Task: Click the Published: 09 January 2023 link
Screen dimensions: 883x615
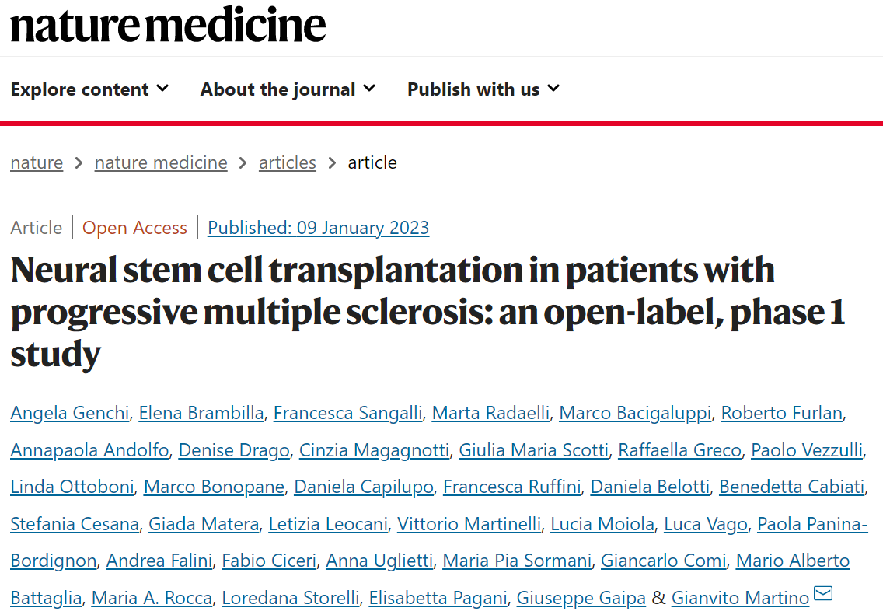Action: (318, 228)
